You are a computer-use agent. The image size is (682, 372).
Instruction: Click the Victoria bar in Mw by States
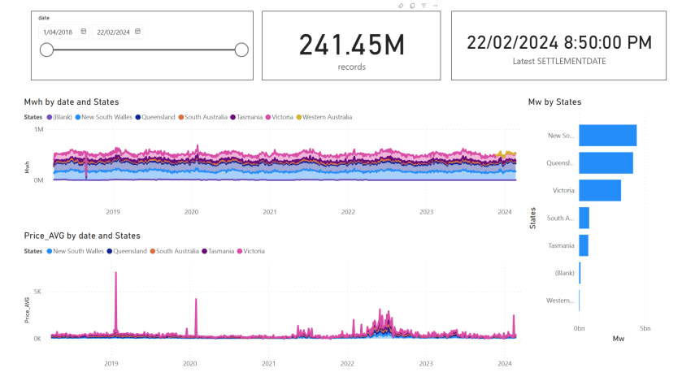pos(599,190)
